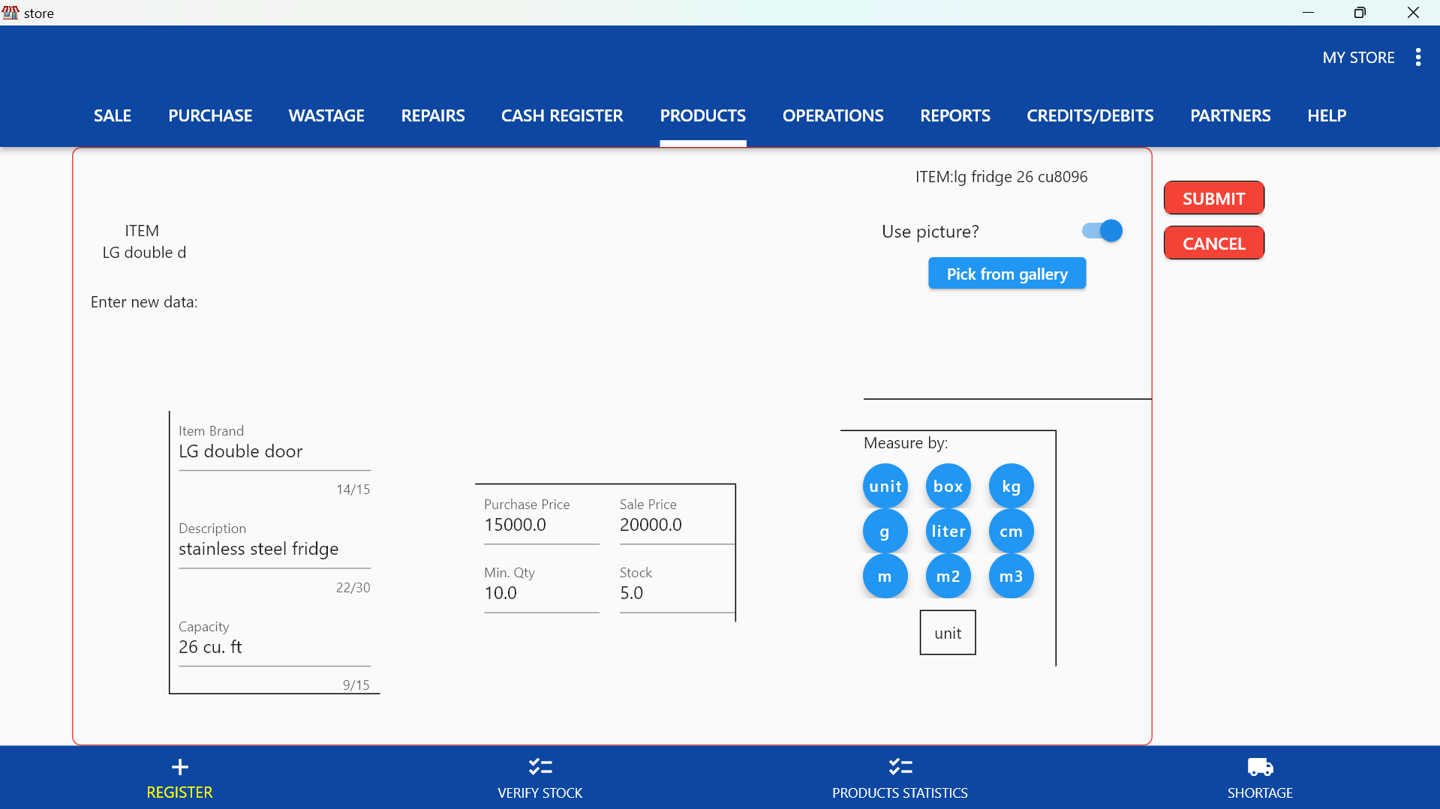Image resolution: width=1440 pixels, height=809 pixels.
Task: Click the VERIFY STOCK checklist icon
Action: click(x=540, y=766)
